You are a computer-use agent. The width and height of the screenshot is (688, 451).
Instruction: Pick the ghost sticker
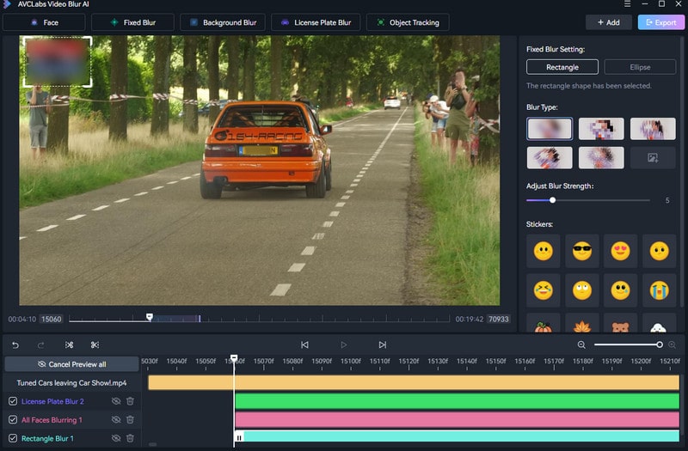pos(659,325)
